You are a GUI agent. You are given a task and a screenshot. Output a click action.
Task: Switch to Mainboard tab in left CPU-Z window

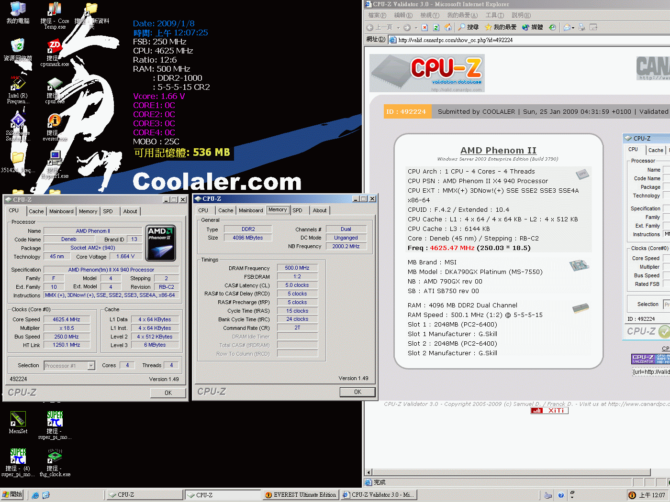tap(61, 211)
